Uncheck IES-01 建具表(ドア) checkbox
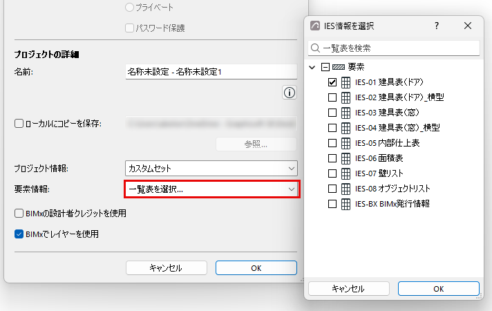This screenshot has width=492, height=311. 332,82
